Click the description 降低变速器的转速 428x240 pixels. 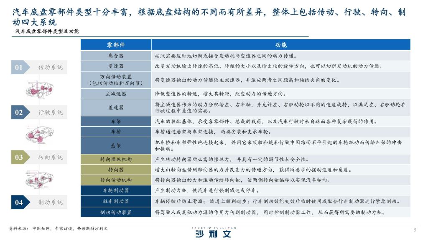(221, 94)
